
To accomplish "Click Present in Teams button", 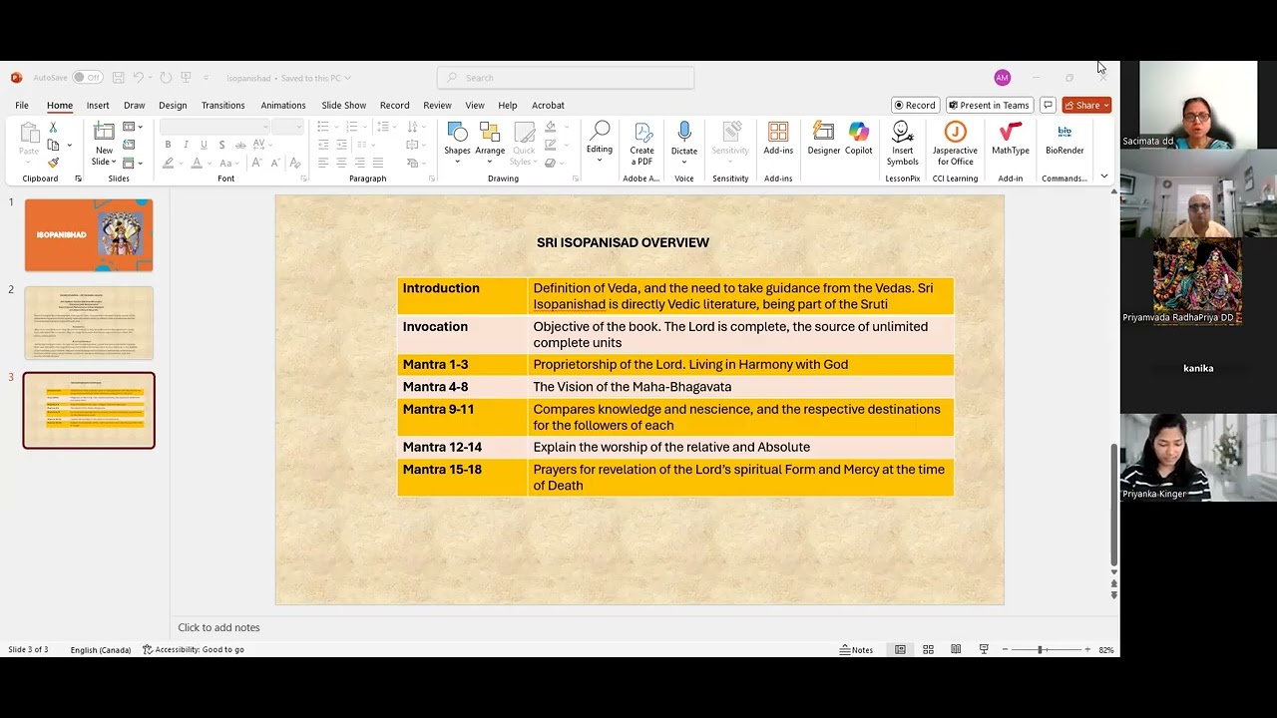I will click(x=988, y=105).
